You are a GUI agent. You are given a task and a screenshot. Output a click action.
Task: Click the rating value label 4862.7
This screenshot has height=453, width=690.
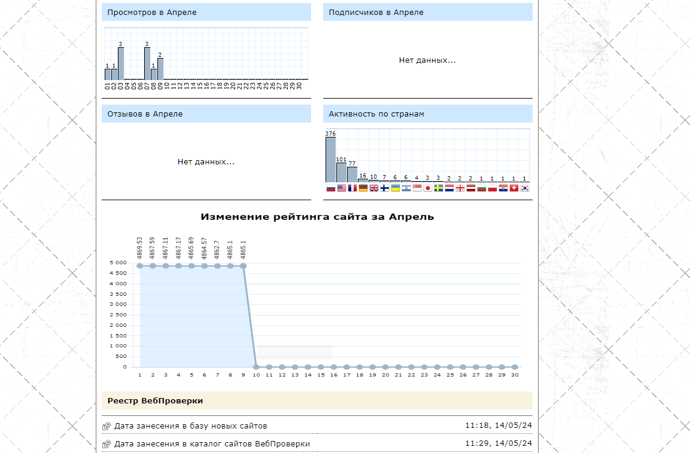pyautogui.click(x=217, y=250)
